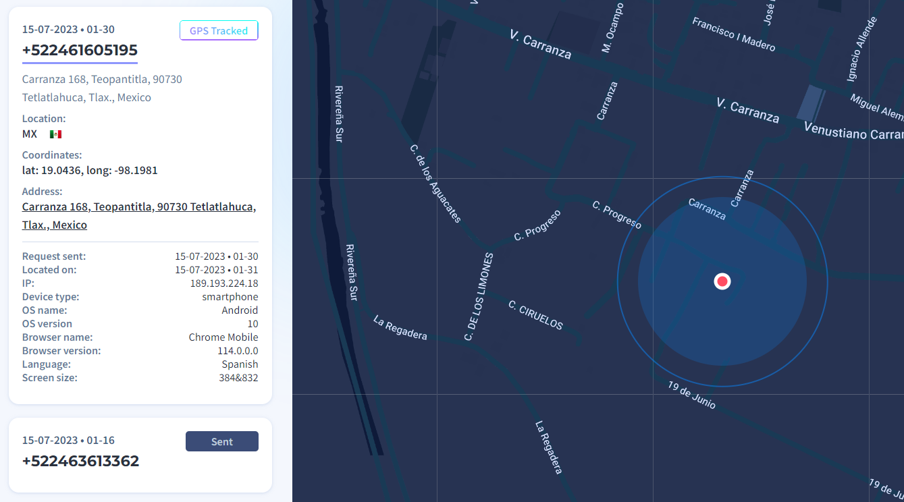Click the Francisco I Madero street label

734,34
